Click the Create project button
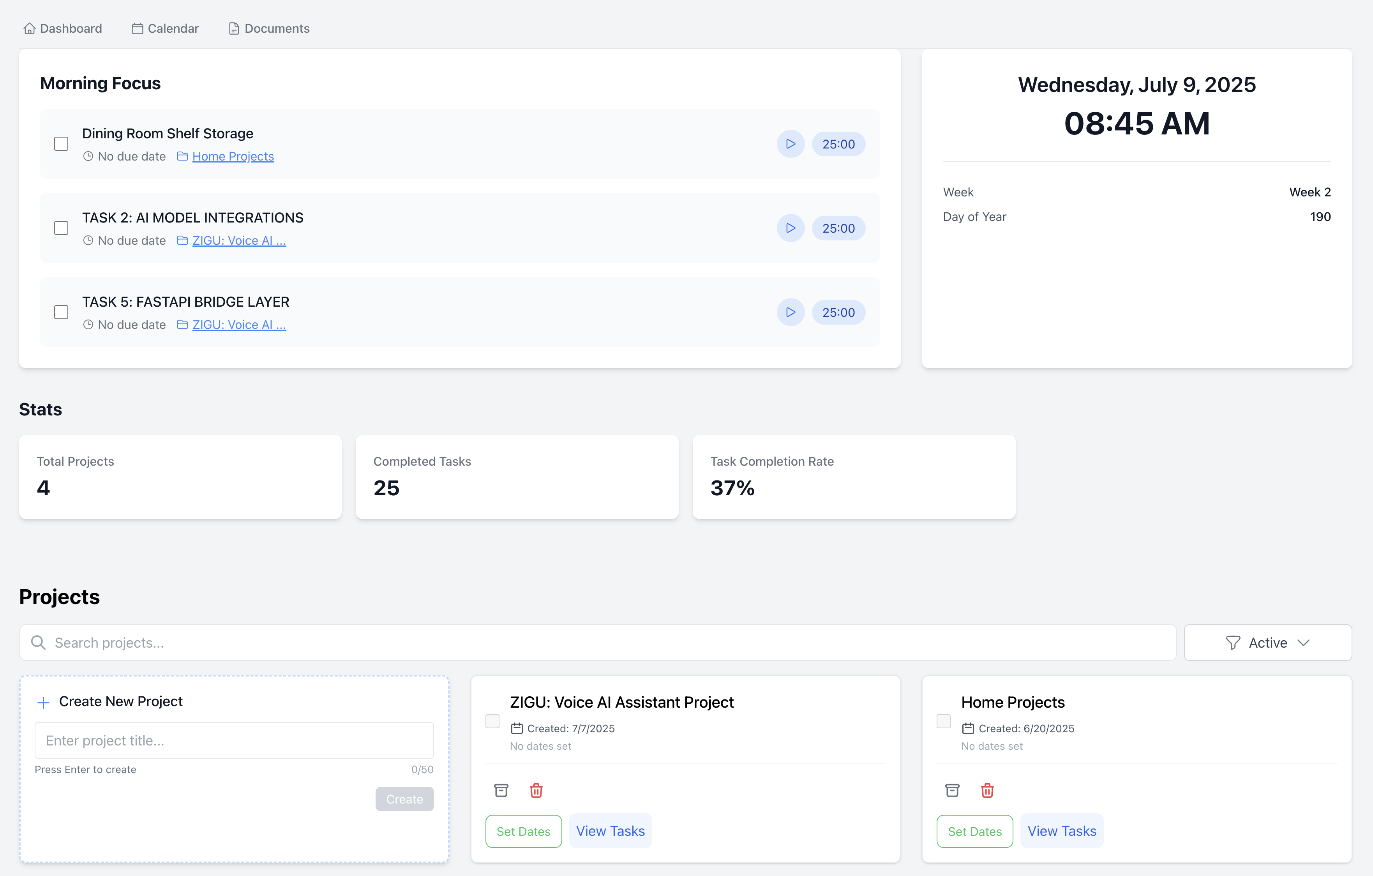This screenshot has width=1373, height=876. coord(404,799)
